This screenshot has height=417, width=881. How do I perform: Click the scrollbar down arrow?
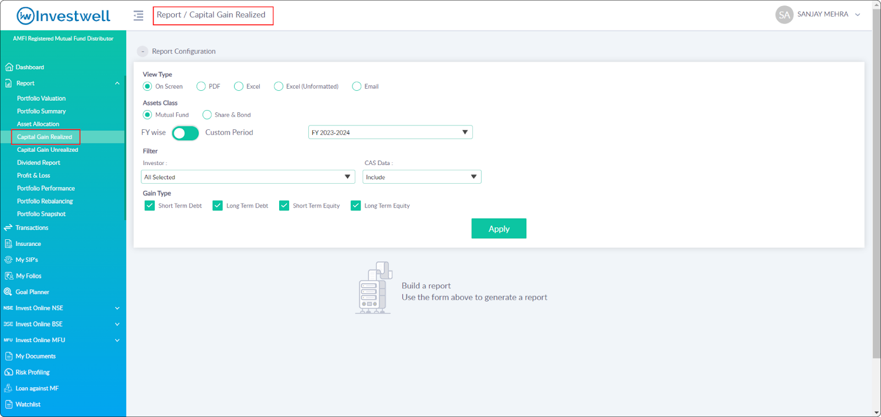[x=877, y=413]
